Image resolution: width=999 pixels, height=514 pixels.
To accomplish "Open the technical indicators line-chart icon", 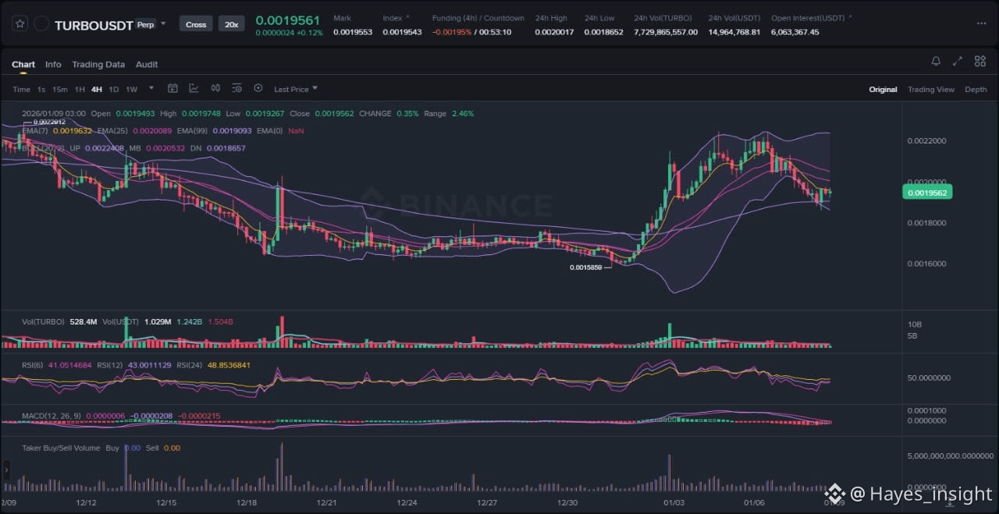I will 194,89.
